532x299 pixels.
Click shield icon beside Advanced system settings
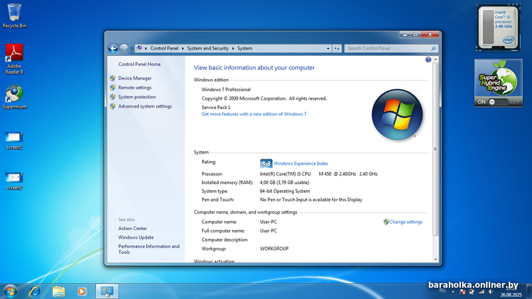112,106
